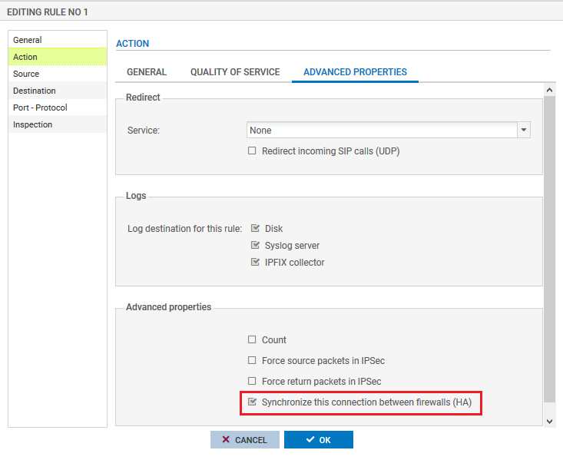The height and width of the screenshot is (460, 563).
Task: Toggle the Disk log destination checkbox
Action: click(x=256, y=229)
